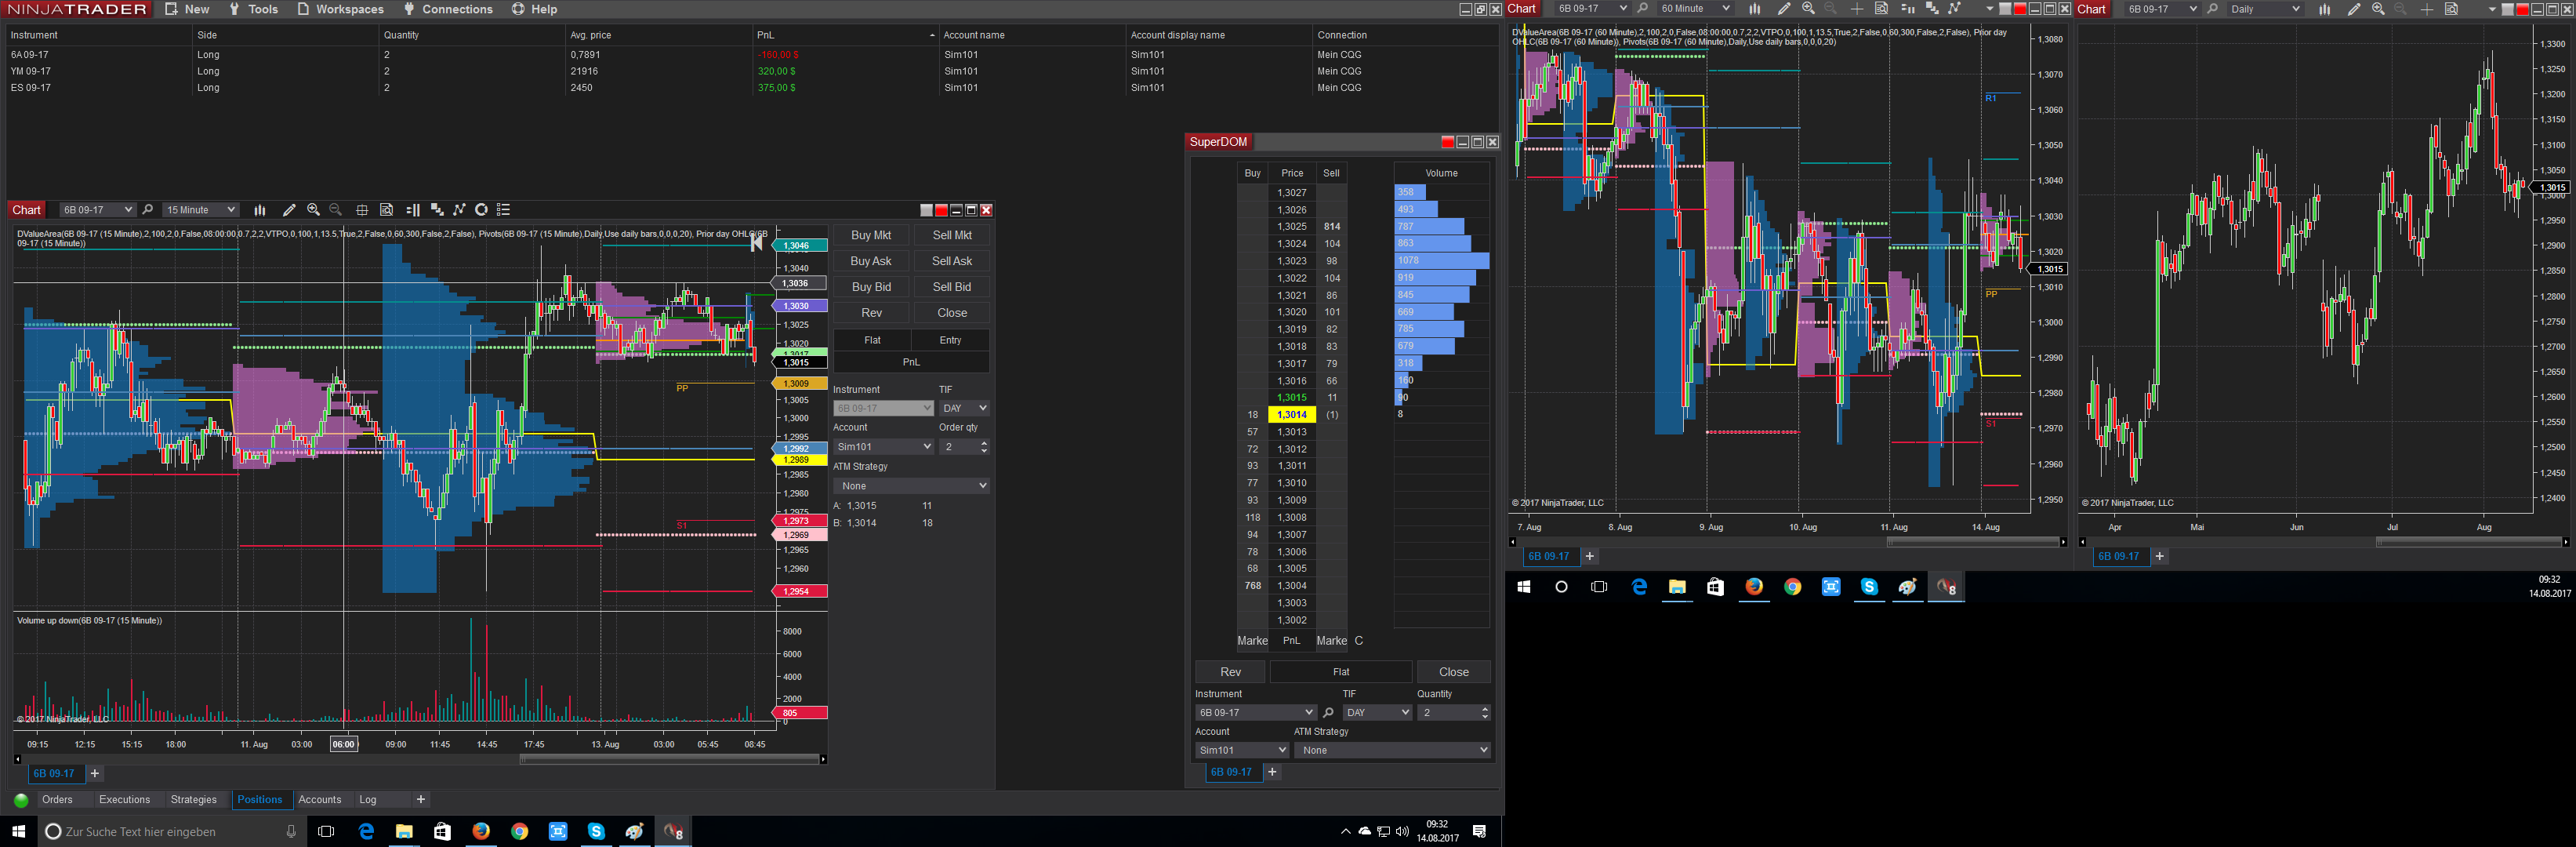Open the Tools menu
2576x847 pixels.
pyautogui.click(x=254, y=9)
